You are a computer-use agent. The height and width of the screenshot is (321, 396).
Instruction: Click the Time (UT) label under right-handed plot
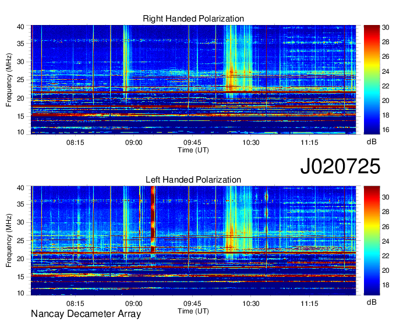point(193,150)
